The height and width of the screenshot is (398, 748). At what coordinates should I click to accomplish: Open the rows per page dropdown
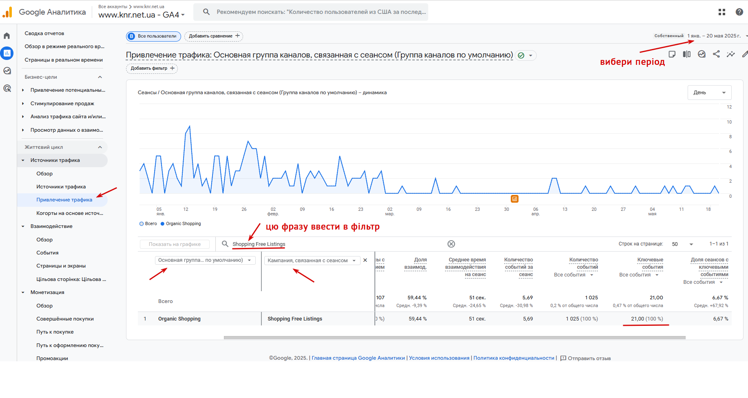682,244
